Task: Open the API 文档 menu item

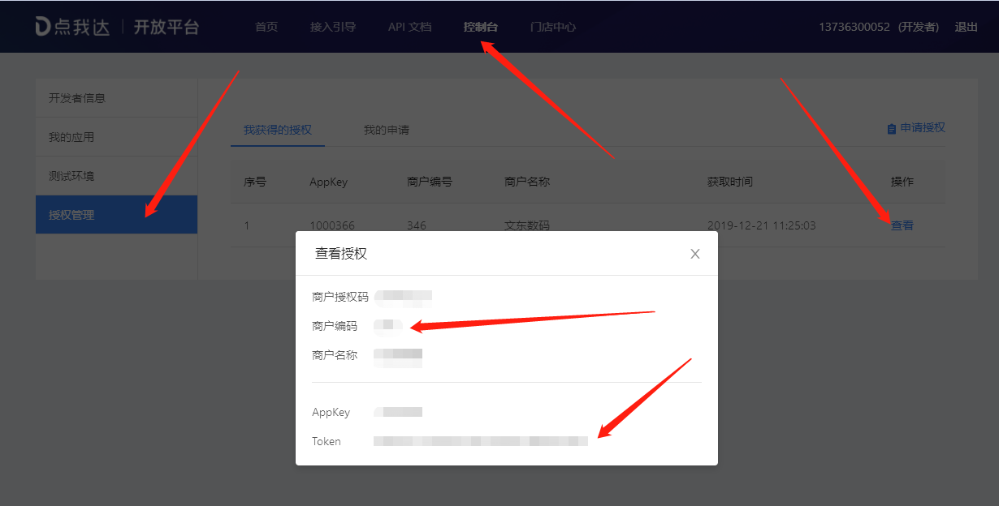Action: 410,27
